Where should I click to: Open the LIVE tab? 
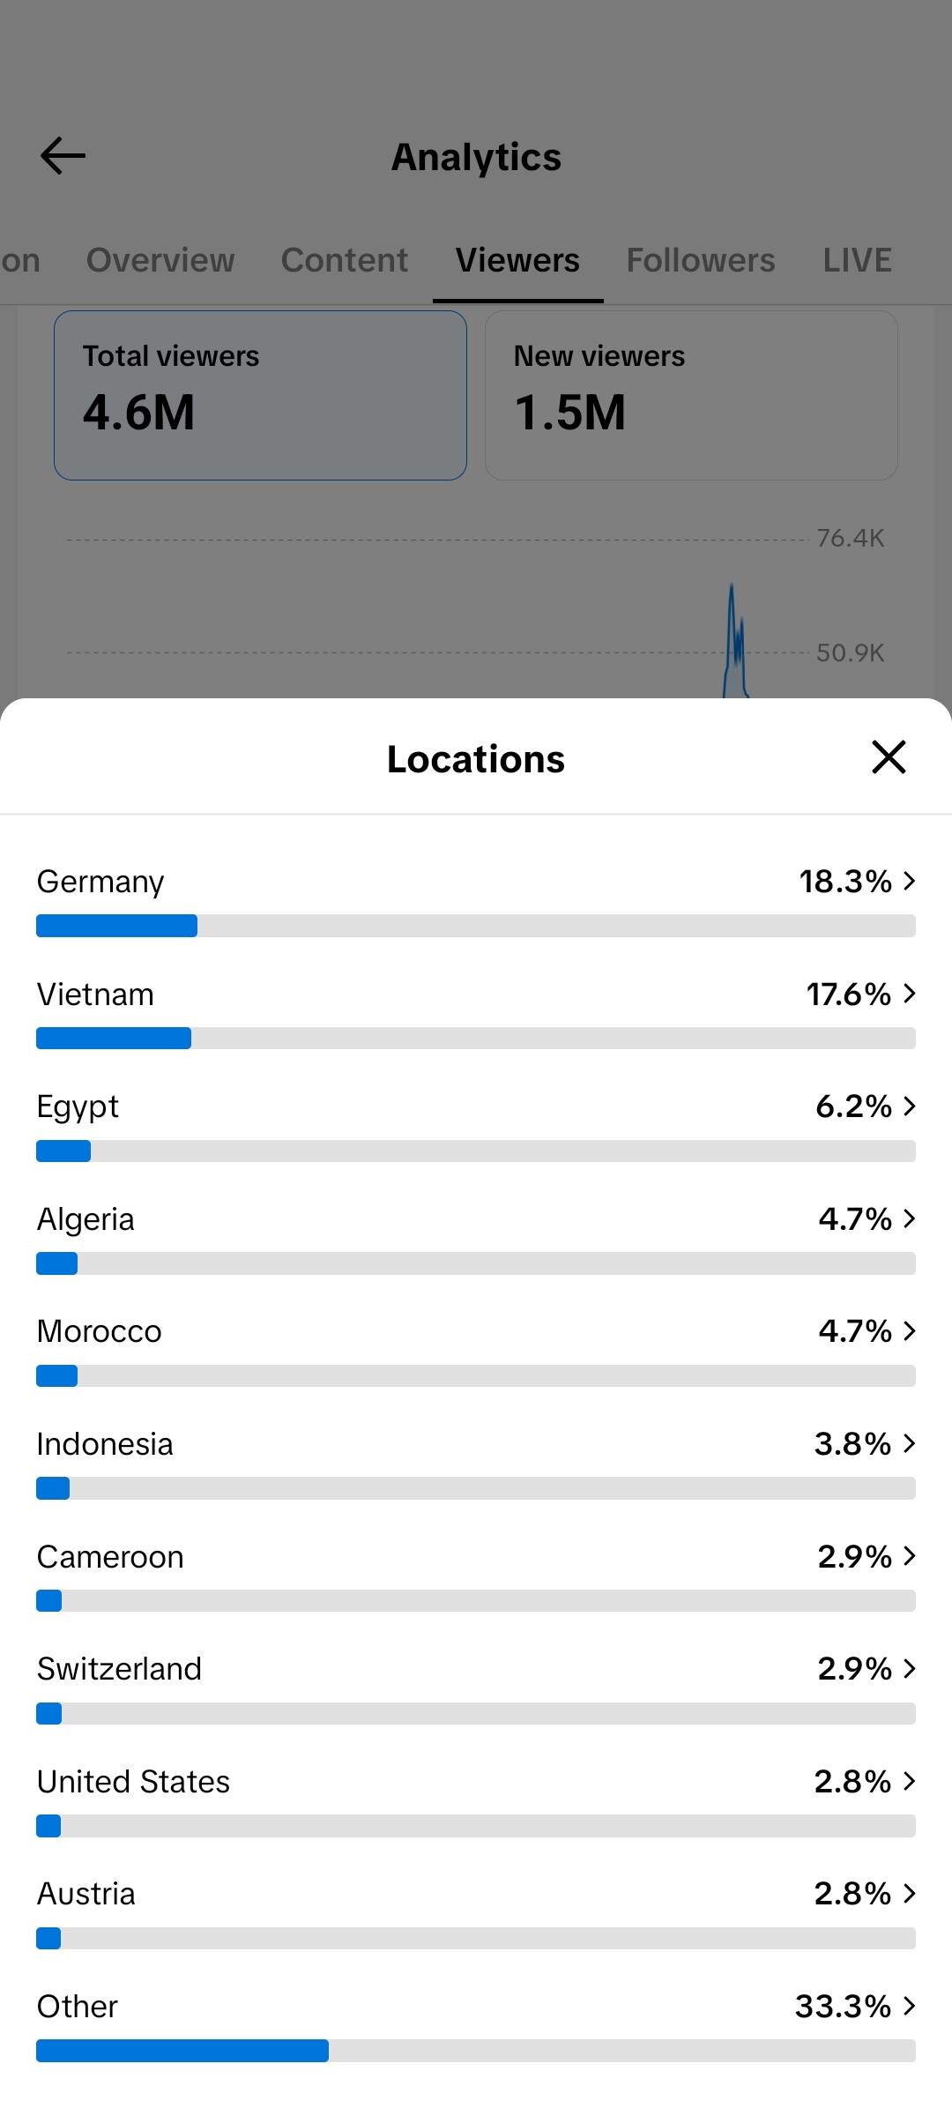858,260
